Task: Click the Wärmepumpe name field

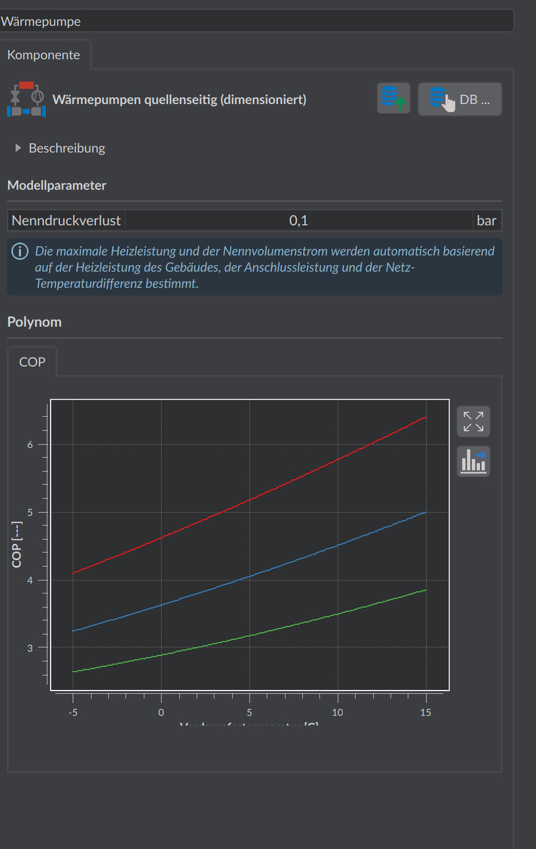Action: [256, 21]
